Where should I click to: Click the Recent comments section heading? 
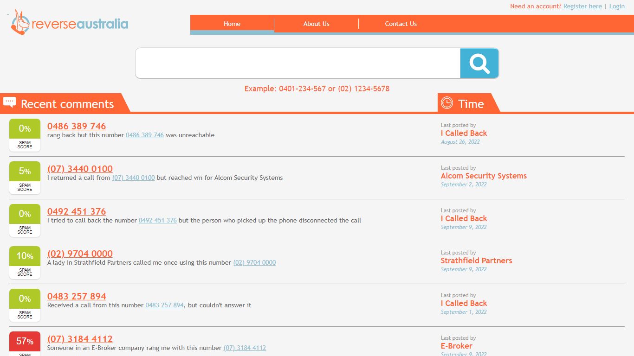(x=67, y=104)
